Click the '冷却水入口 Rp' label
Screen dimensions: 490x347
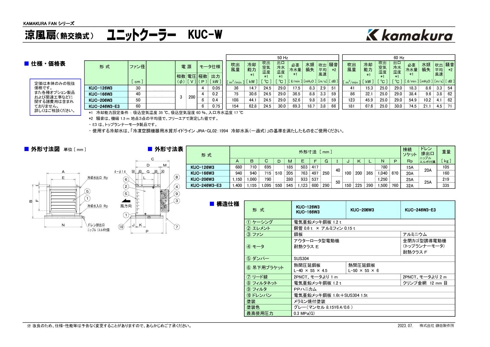(x=98, y=206)
